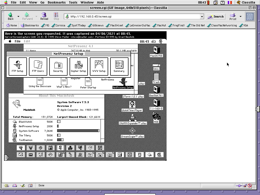Go to Home on the bookmarks toolbar
260x195 pixels.
tap(11, 25)
